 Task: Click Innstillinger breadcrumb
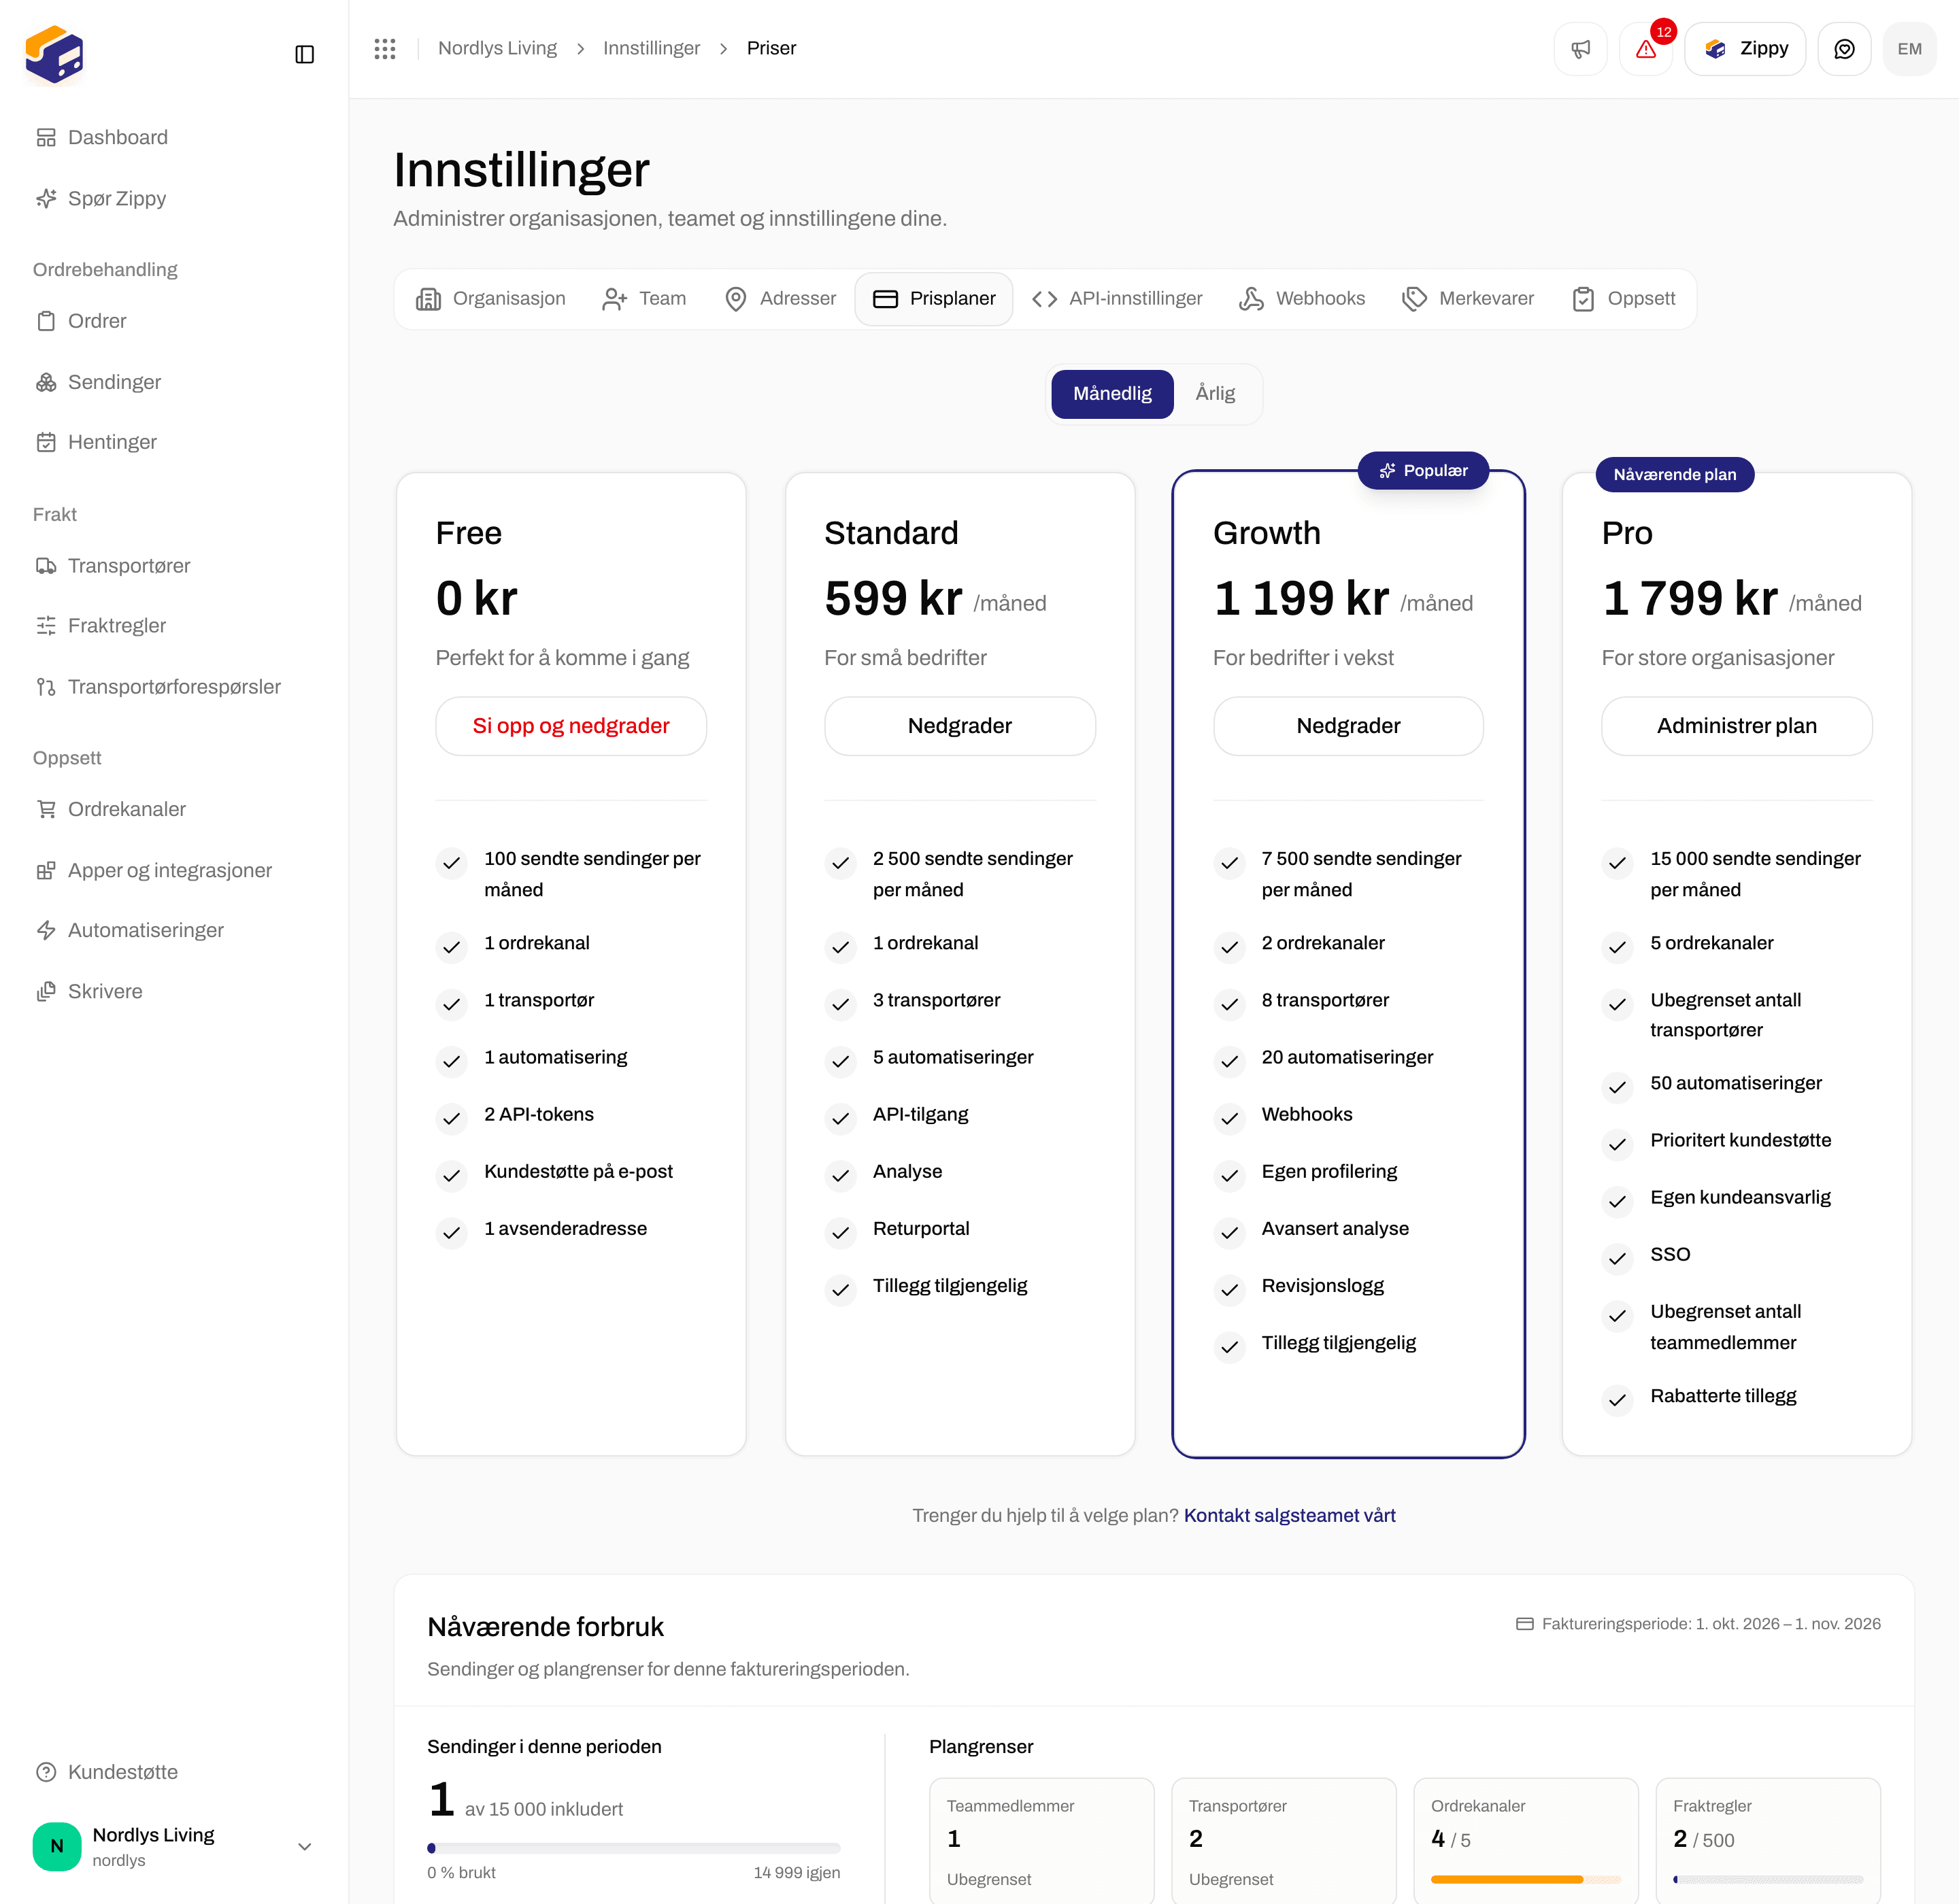[x=652, y=48]
